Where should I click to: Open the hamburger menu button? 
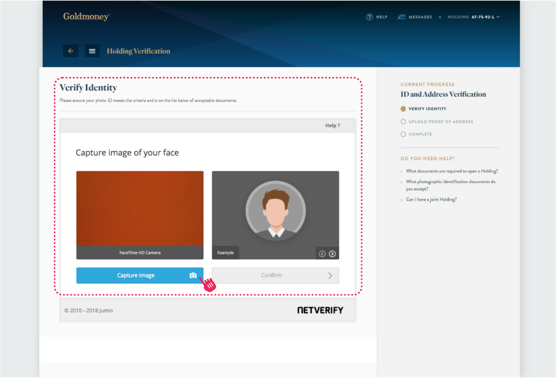[92, 51]
